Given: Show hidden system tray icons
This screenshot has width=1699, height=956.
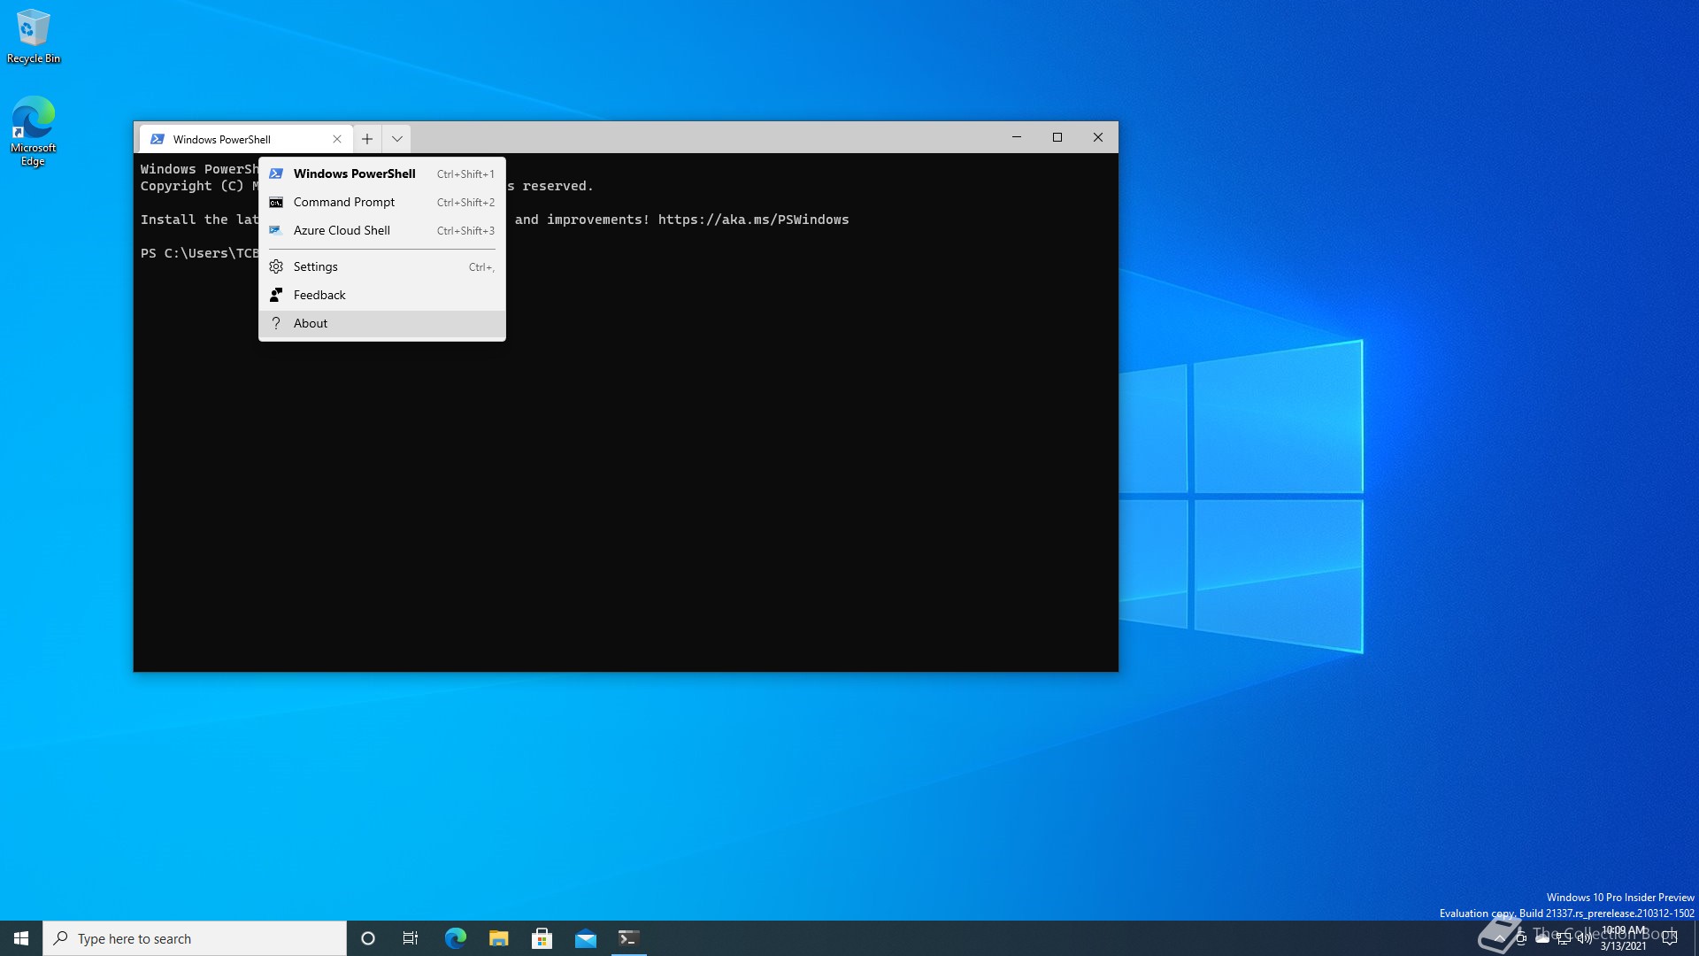Looking at the screenshot, I should pyautogui.click(x=1500, y=938).
